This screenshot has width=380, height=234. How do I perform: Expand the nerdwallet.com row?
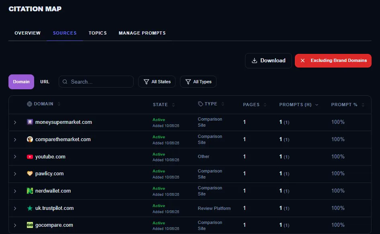15,191
